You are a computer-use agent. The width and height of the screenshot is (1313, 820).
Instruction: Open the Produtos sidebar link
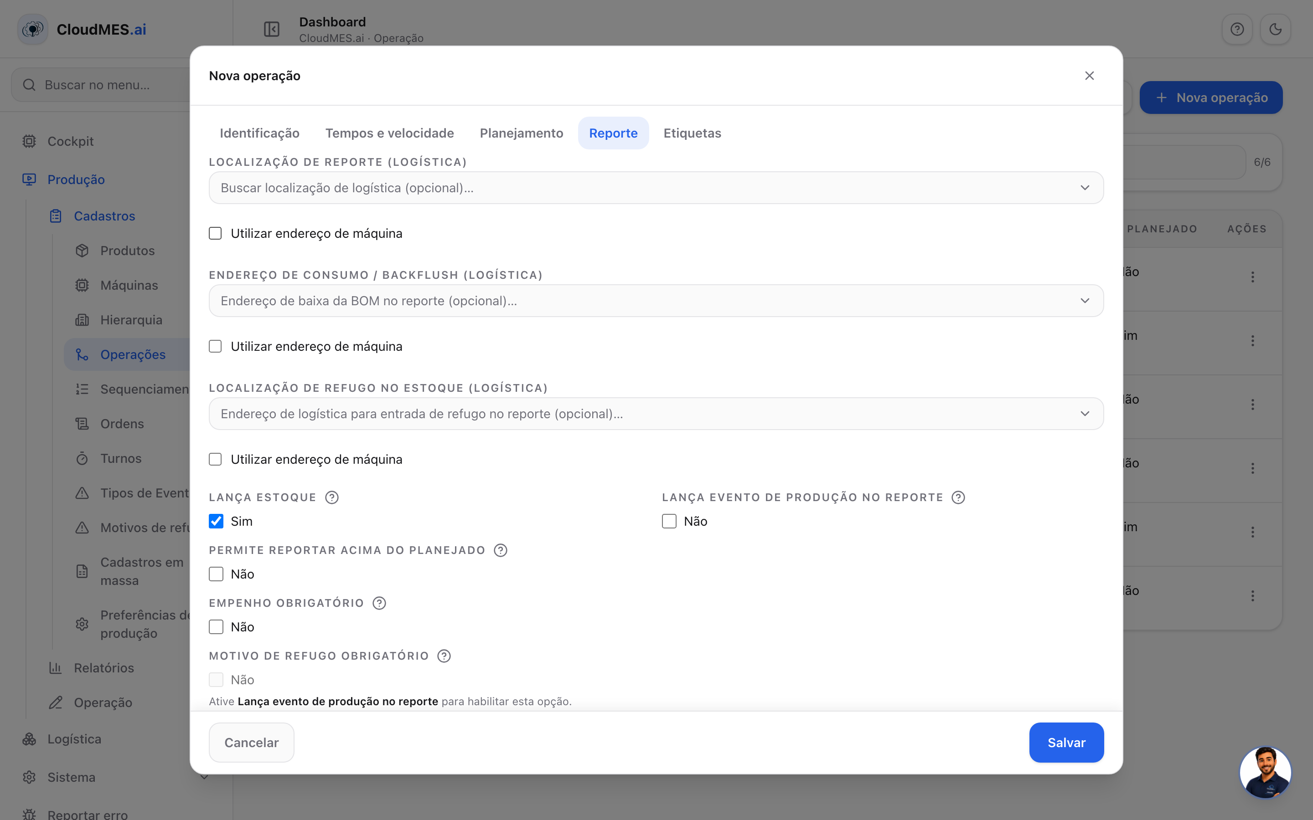[128, 251]
